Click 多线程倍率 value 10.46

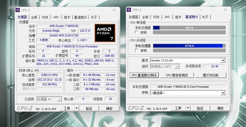point(215,66)
